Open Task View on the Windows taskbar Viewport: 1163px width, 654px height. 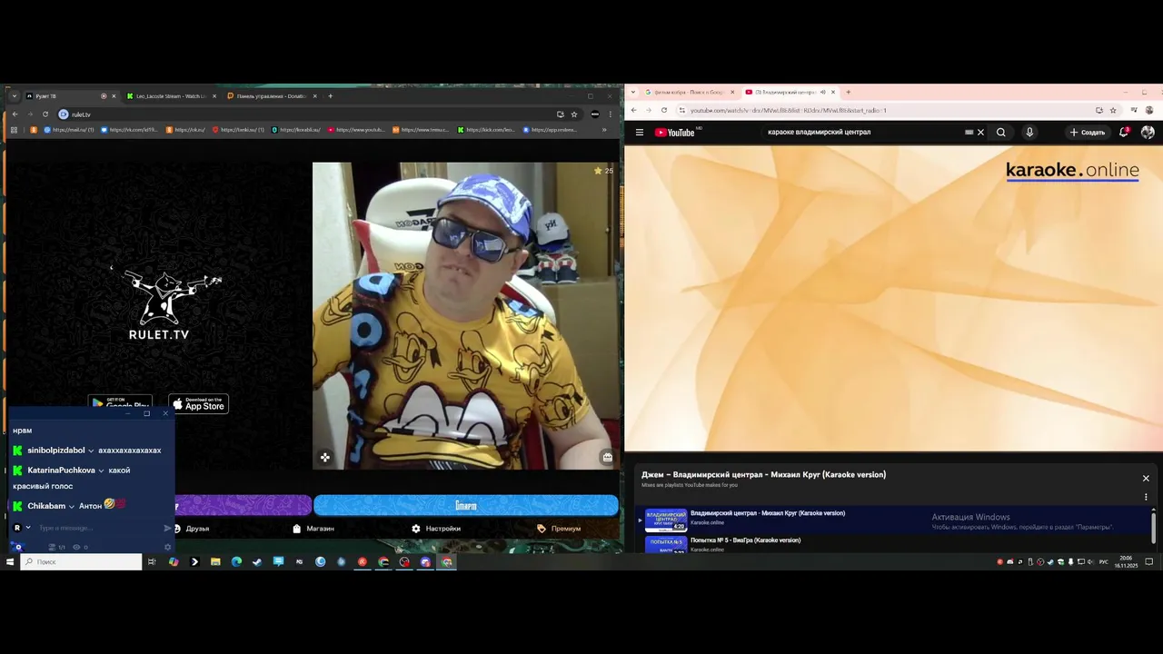point(152,562)
